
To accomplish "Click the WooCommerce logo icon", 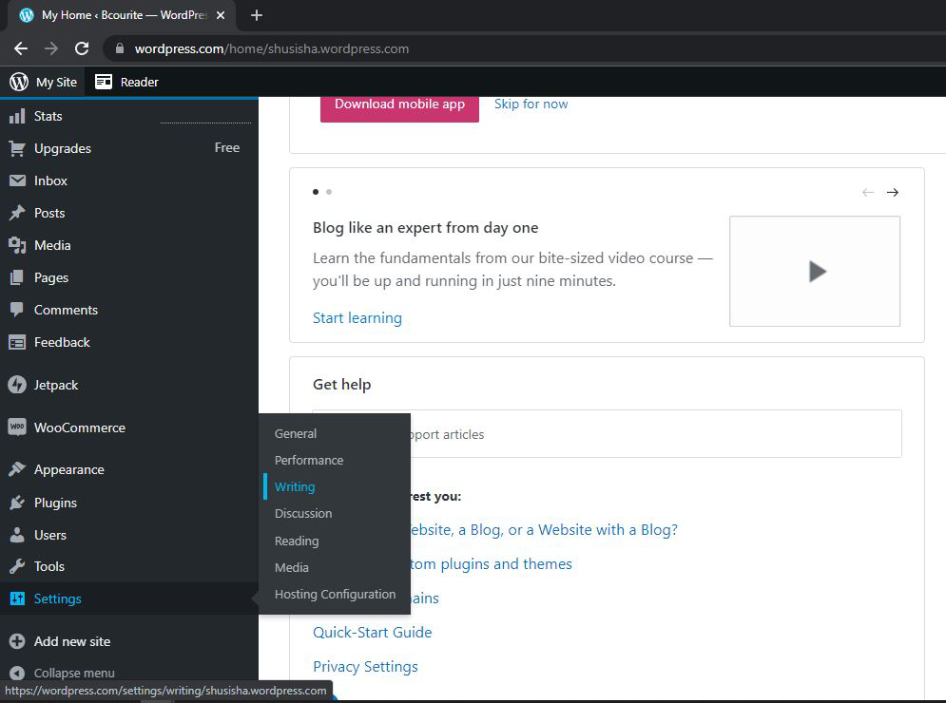I will pyautogui.click(x=17, y=427).
